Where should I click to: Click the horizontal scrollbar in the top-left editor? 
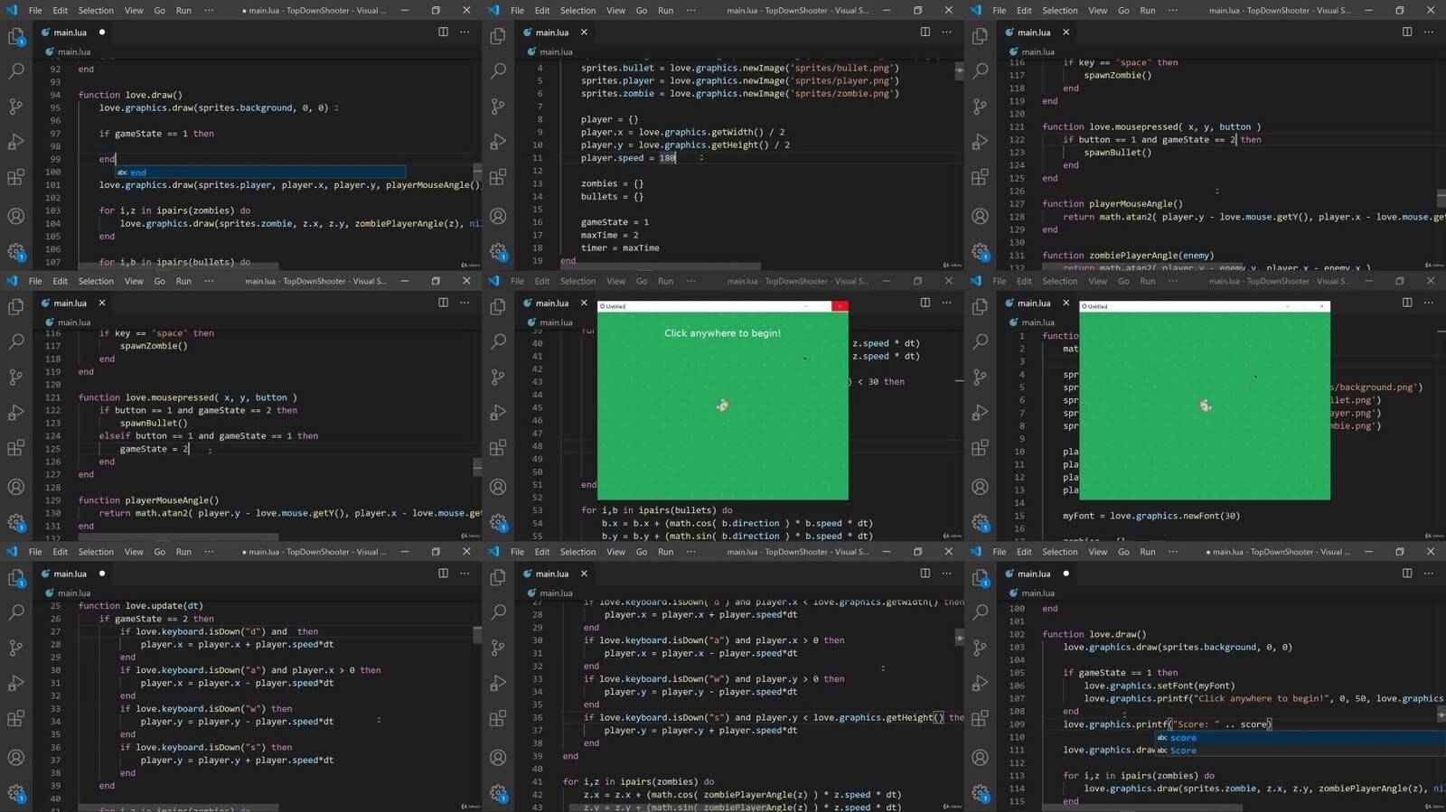click(176, 266)
